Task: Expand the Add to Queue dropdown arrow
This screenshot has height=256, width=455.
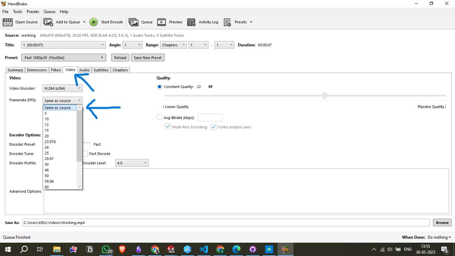Action: click(x=84, y=22)
